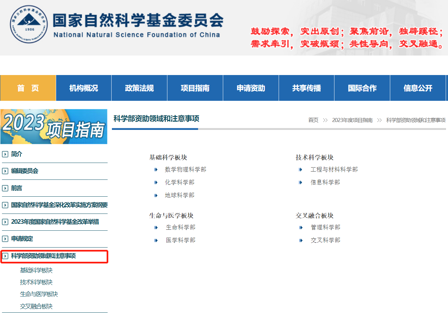Open the 化学科学部 link
The width and height of the screenshot is (448, 314).
pos(180,182)
